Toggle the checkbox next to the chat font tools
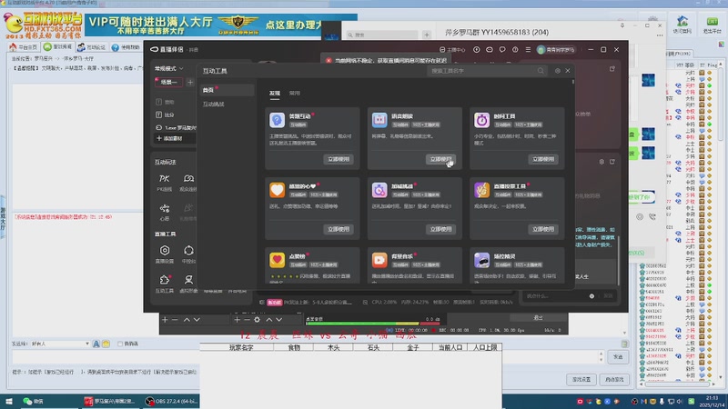The width and height of the screenshot is (728, 409). click(120, 344)
